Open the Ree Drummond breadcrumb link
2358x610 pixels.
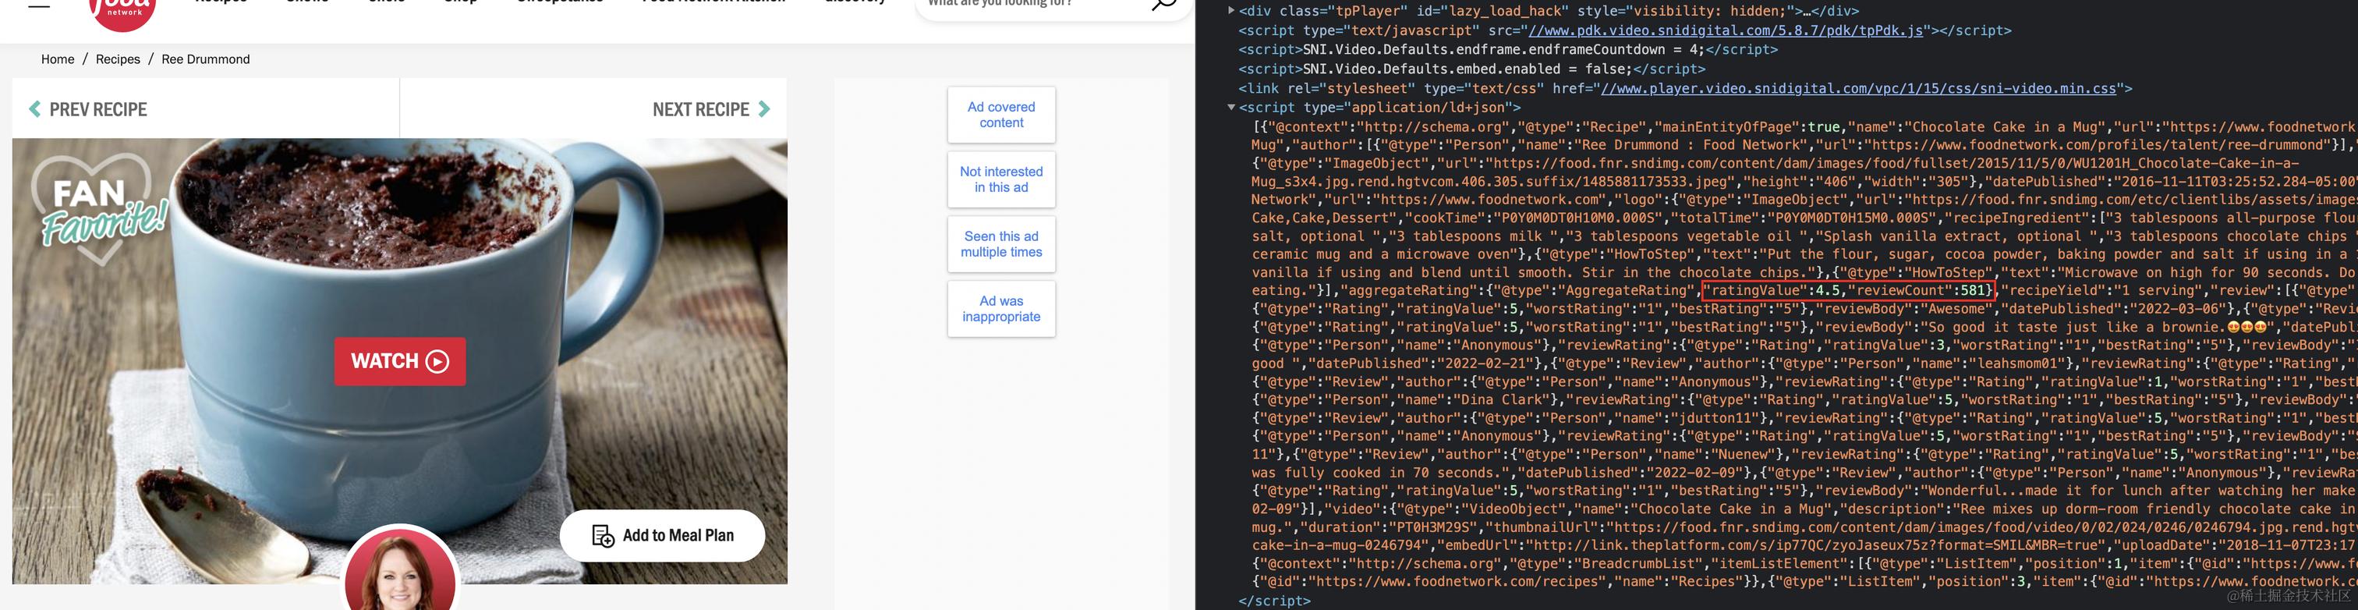205,59
